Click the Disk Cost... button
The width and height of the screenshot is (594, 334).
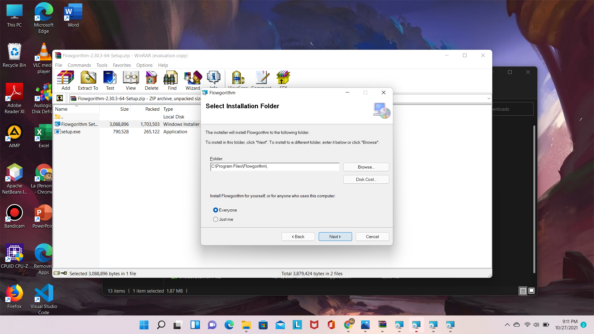pyautogui.click(x=366, y=179)
